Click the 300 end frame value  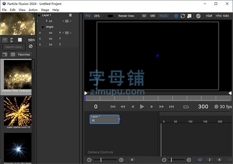pyautogui.click(x=203, y=106)
